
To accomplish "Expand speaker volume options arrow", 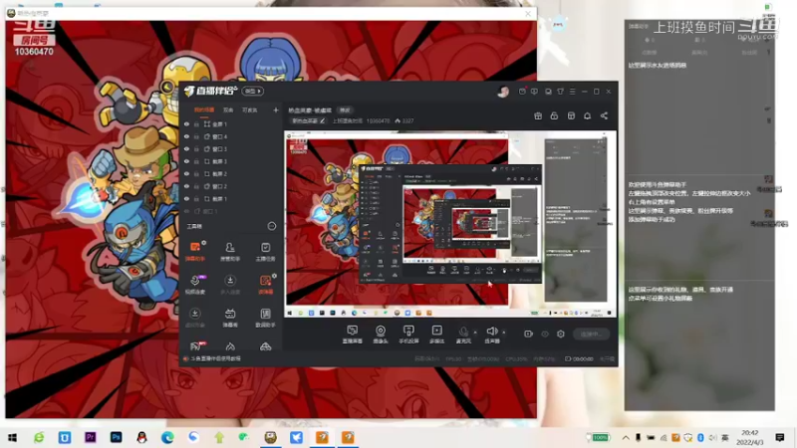I will 504,333.
